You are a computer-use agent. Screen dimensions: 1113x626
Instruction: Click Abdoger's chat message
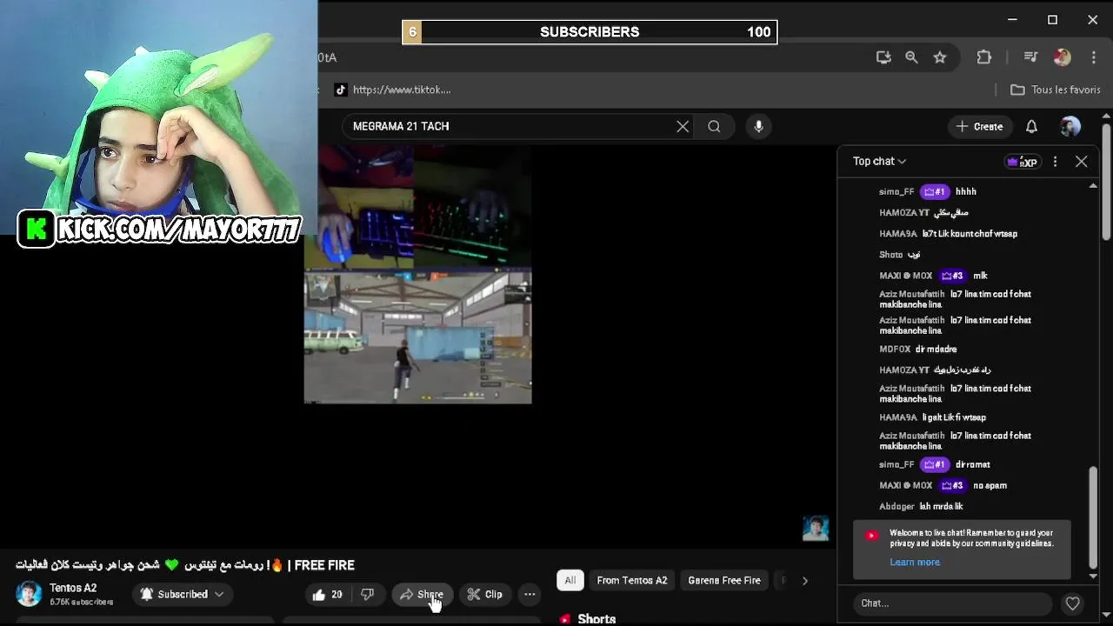point(922,507)
